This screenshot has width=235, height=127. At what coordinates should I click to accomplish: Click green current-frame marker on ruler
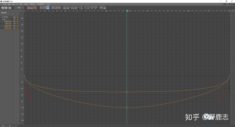[x=127, y=11]
